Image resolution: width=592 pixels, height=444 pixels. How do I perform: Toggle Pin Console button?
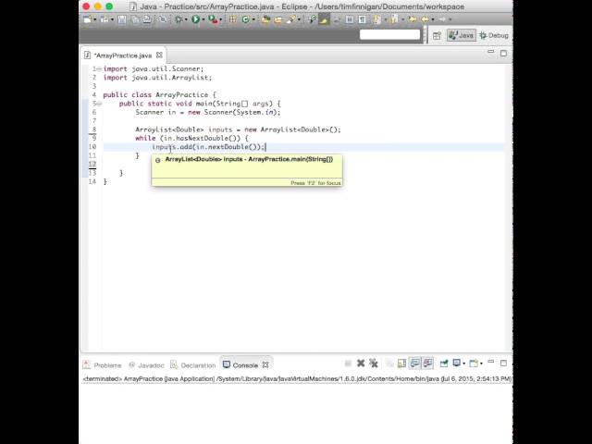(444, 364)
